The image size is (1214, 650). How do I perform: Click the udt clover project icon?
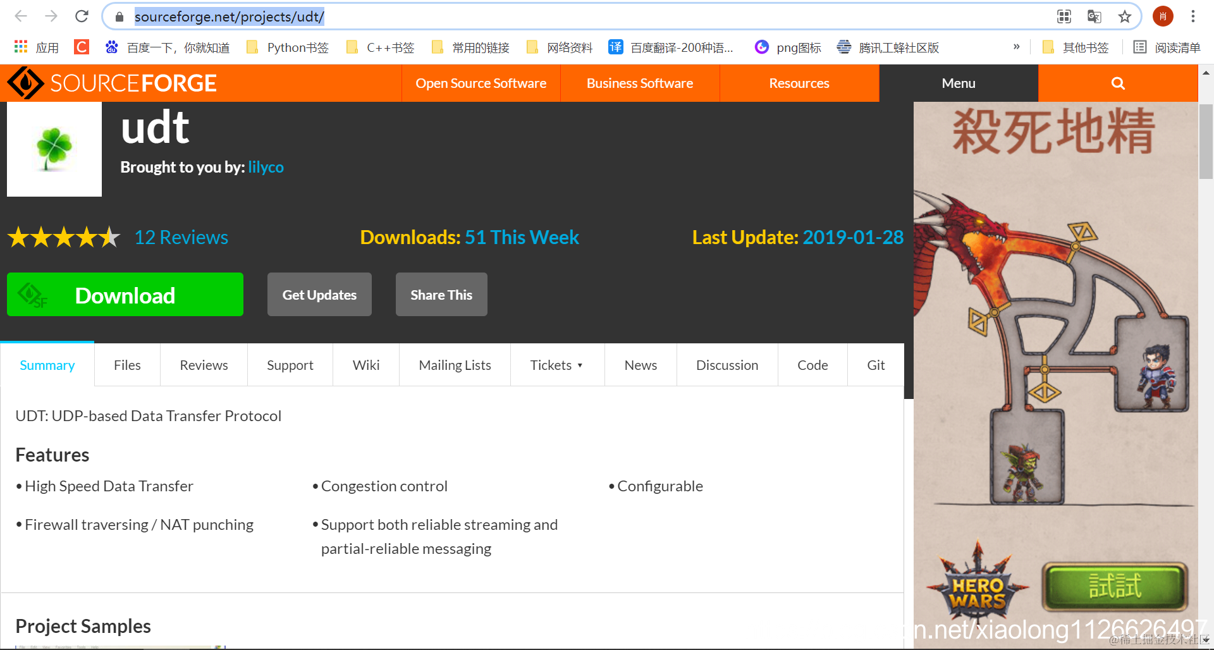pos(54,149)
